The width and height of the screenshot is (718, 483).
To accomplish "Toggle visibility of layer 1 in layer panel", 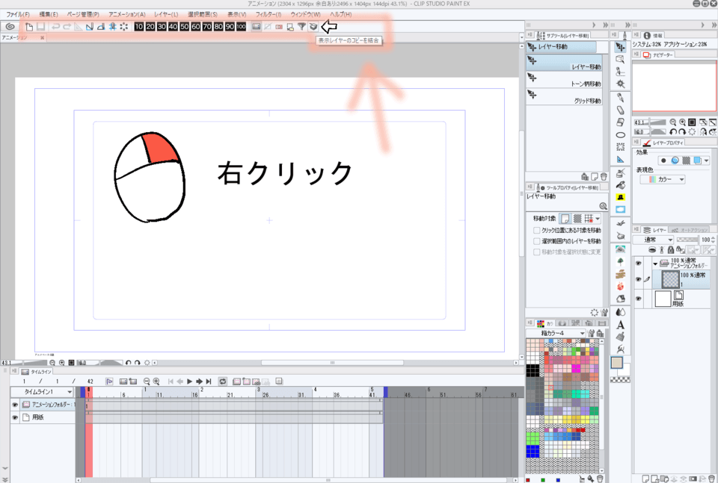I will pyautogui.click(x=638, y=279).
